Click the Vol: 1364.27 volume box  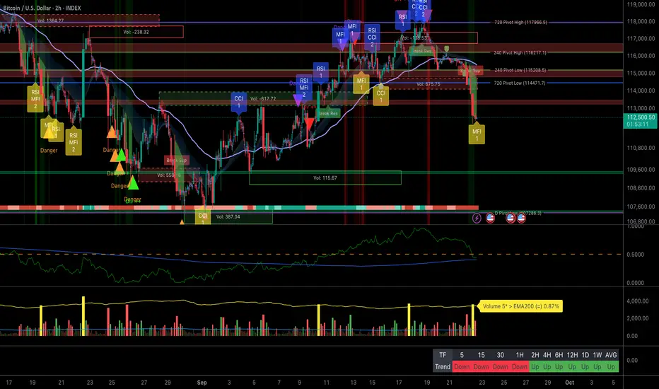[x=80, y=21]
